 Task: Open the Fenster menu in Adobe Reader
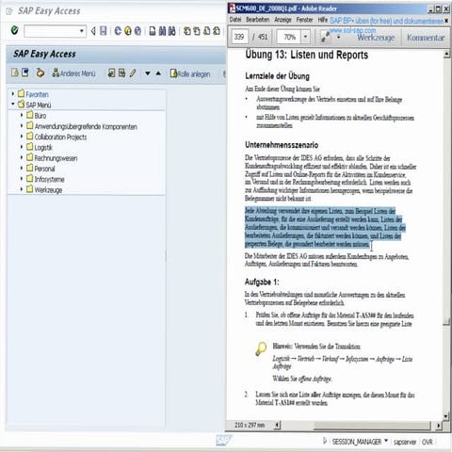304,20
